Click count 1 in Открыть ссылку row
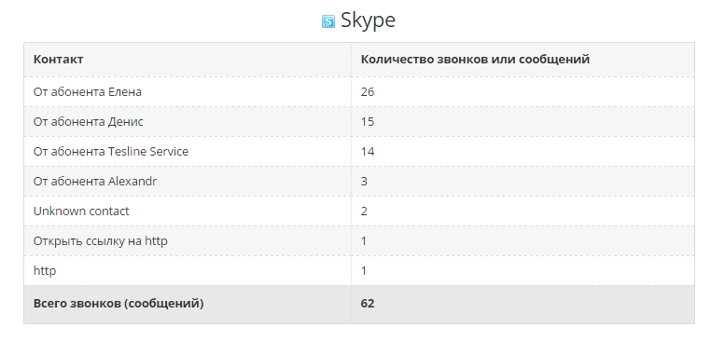 364,241
